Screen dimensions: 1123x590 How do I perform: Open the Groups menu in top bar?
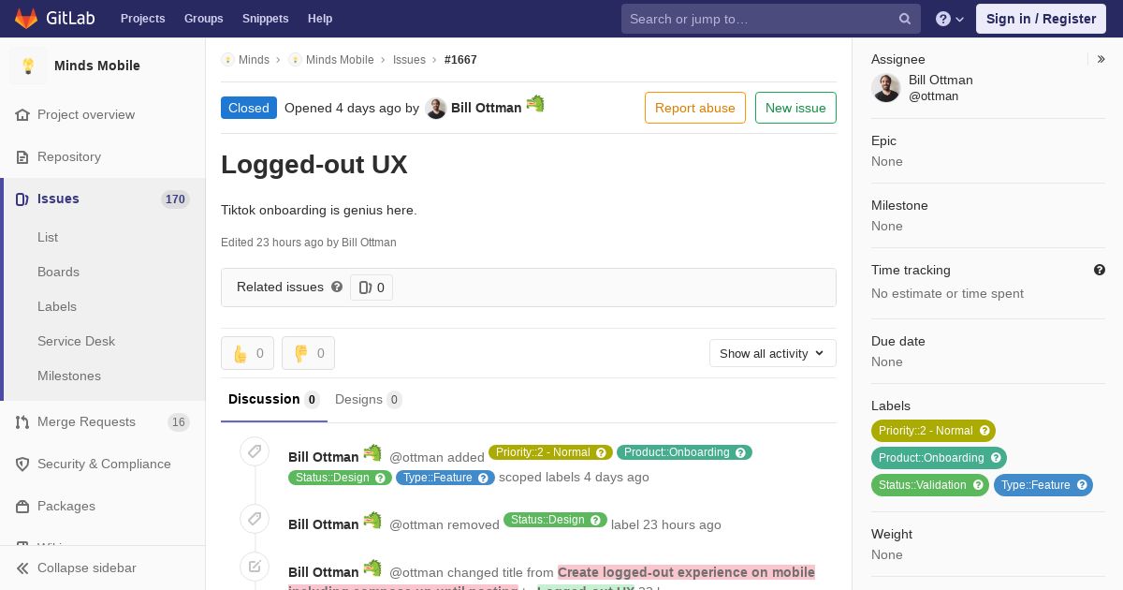point(203,19)
